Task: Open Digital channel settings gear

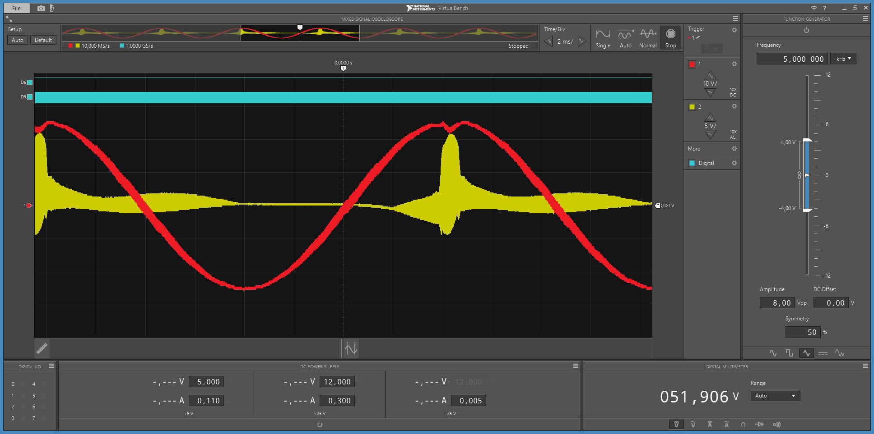Action: pos(734,163)
